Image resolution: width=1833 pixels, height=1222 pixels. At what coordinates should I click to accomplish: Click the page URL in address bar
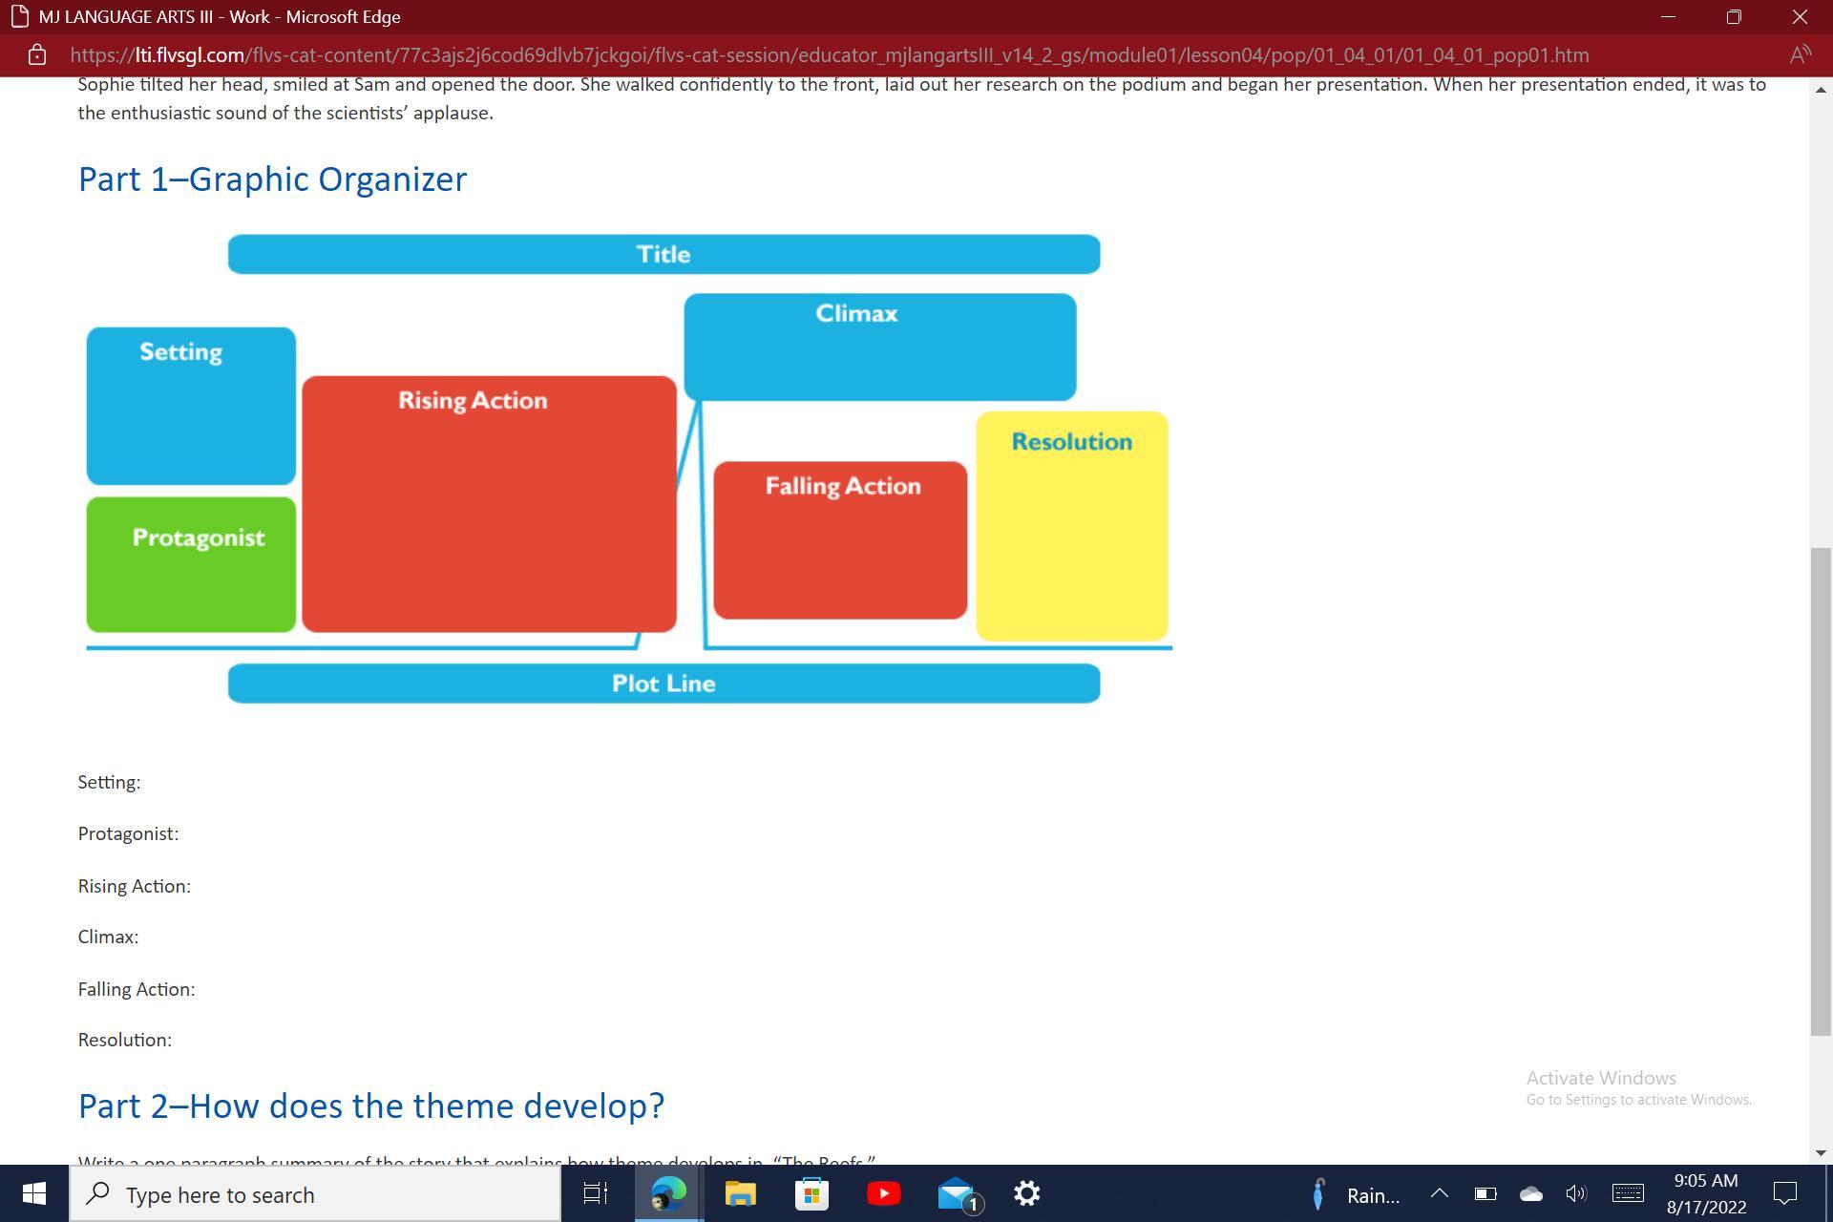829,55
